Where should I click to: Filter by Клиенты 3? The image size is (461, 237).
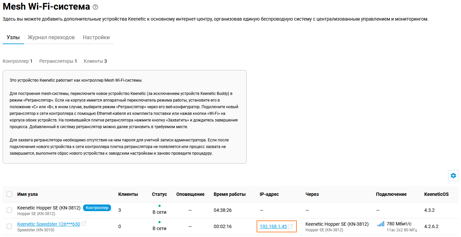coord(95,61)
